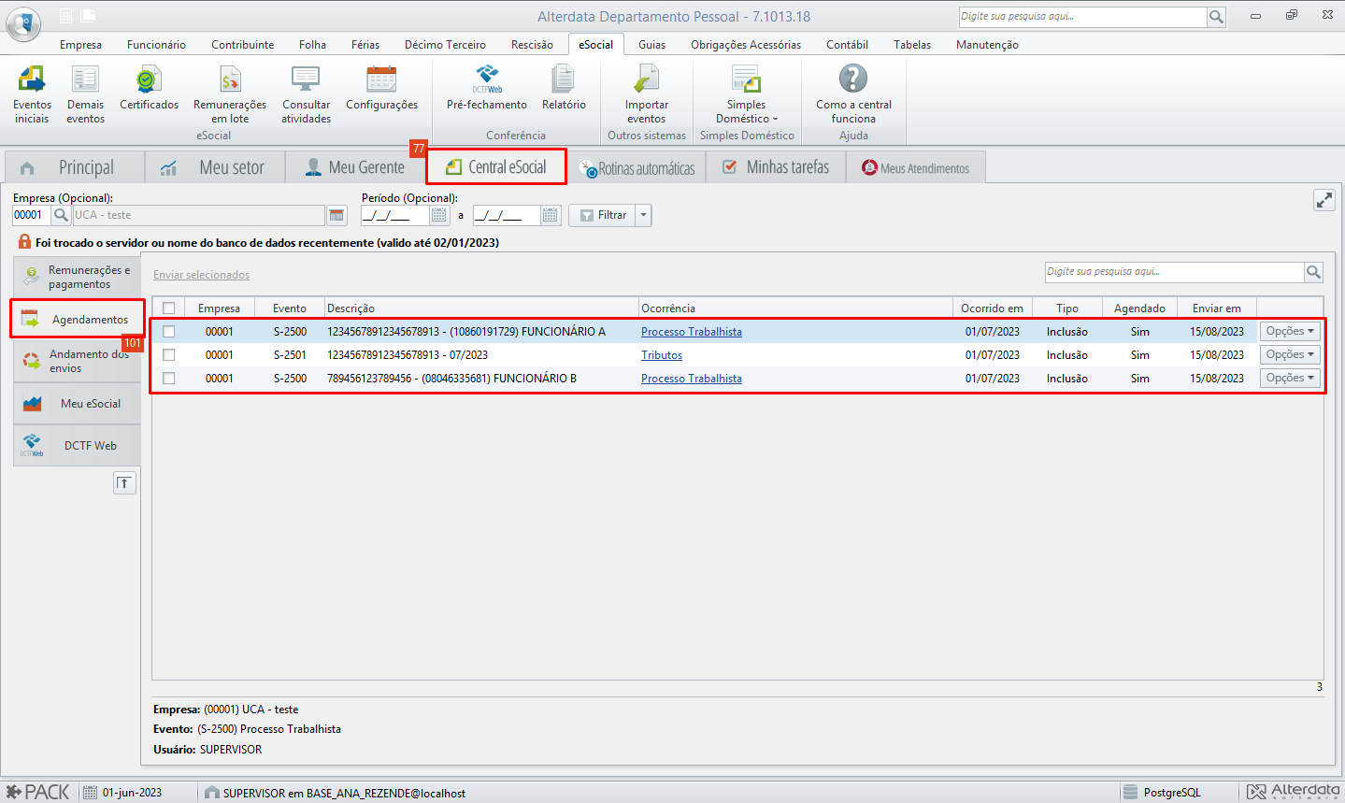Expand the Simples Doméstico dropdown
The image size is (1345, 803).
[x=746, y=94]
